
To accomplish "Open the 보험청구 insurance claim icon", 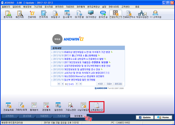I will tap(55, 14).
